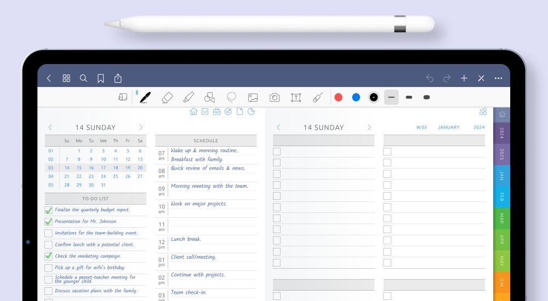
Task: Go back with the left chevron in top bar
Action: point(49,78)
